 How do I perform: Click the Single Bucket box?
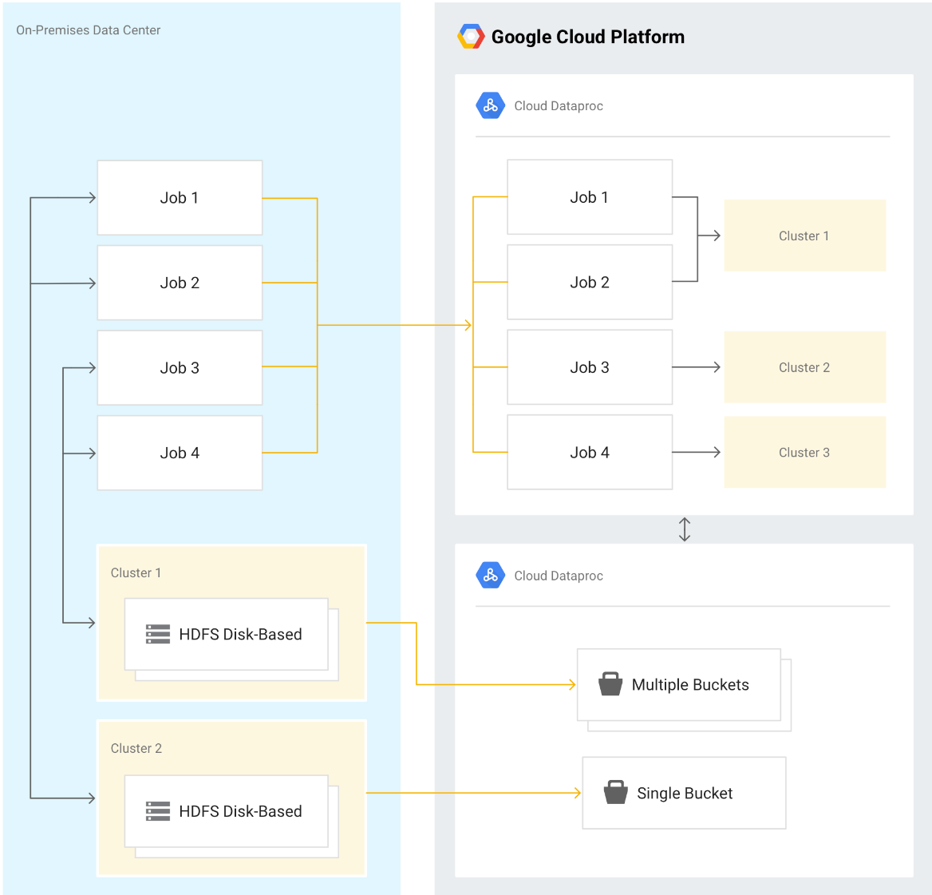point(684,793)
